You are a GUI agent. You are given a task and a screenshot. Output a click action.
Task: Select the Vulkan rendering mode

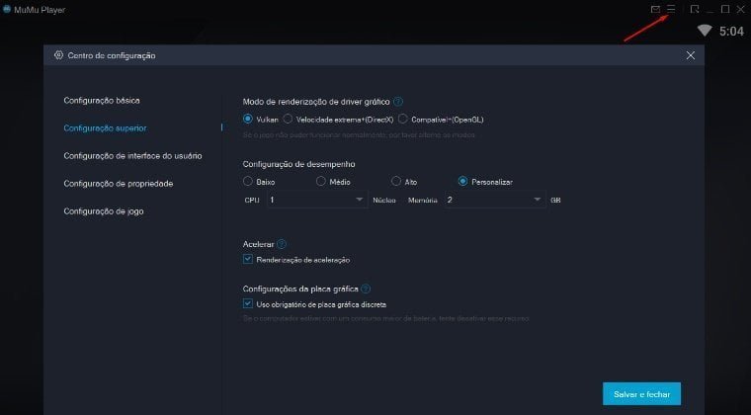click(x=248, y=119)
